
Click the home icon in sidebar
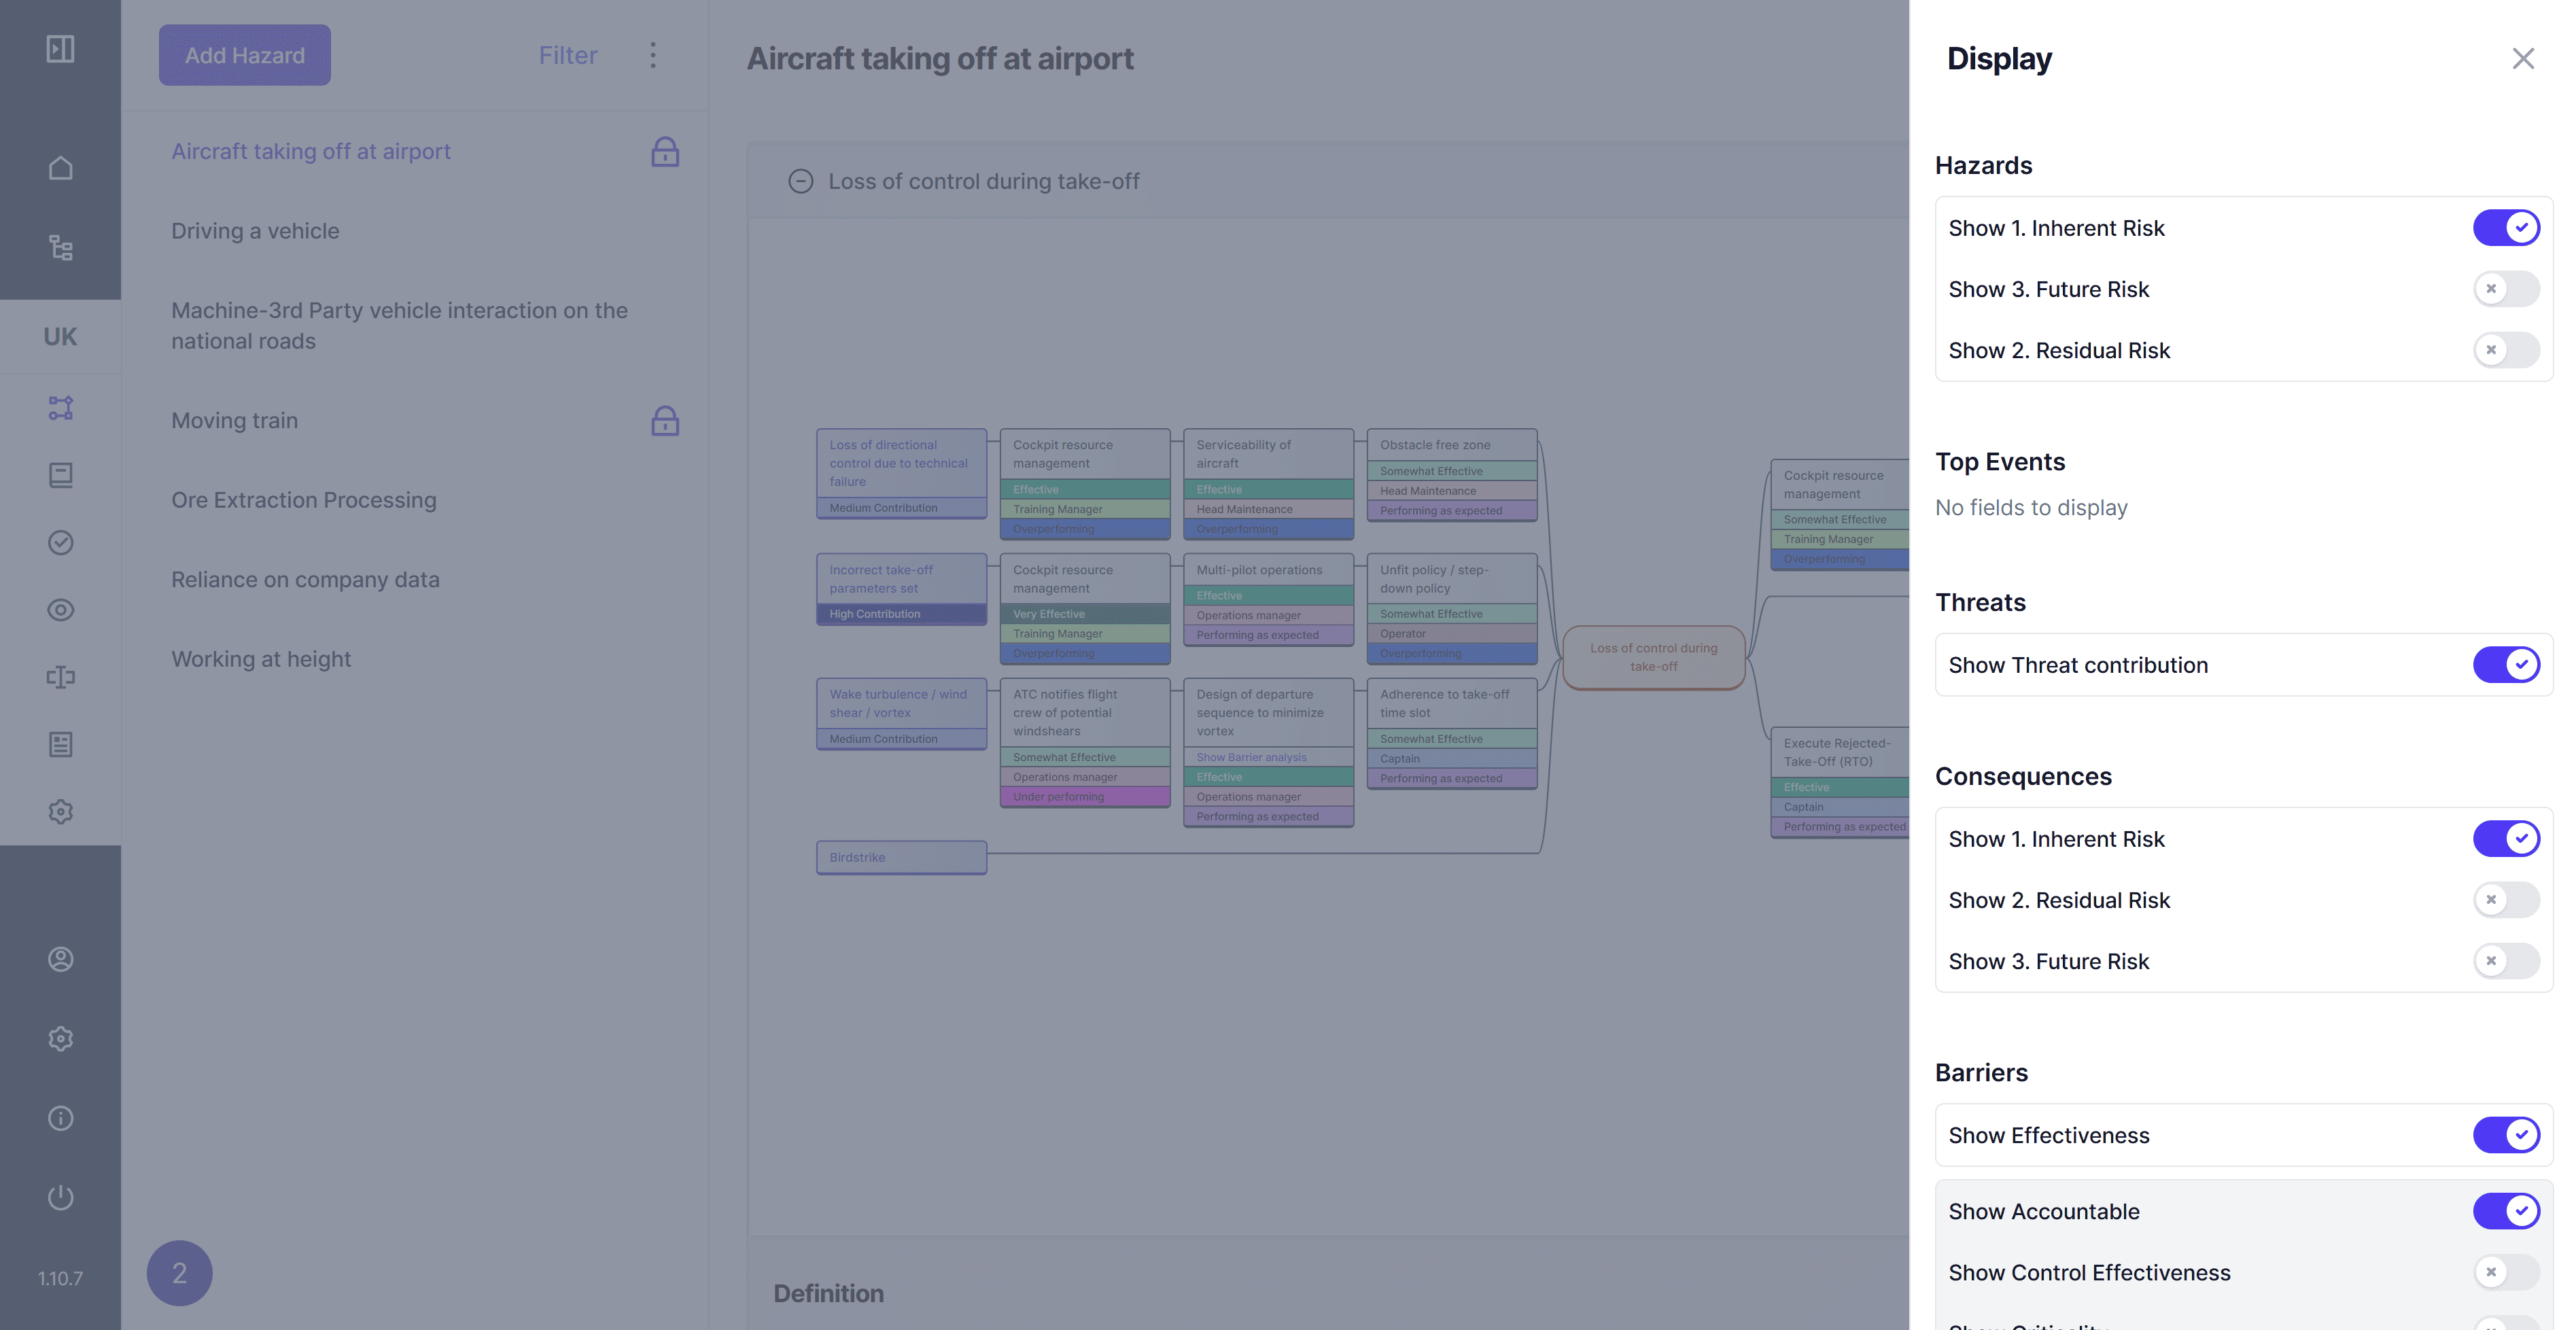tap(60, 168)
